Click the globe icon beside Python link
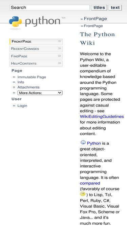The height and width of the screenshot is (226, 127). 83,143
